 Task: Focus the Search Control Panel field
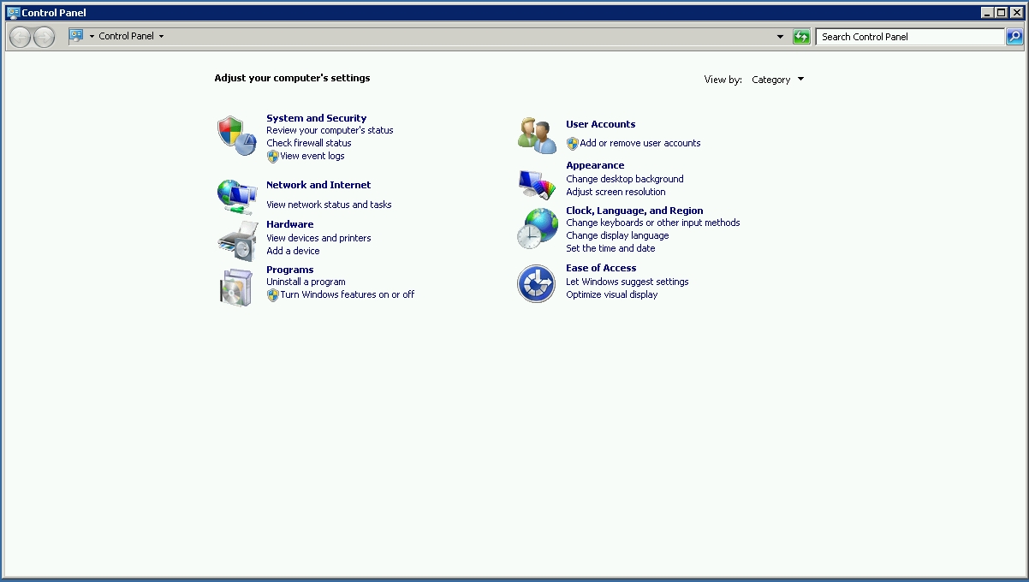910,37
